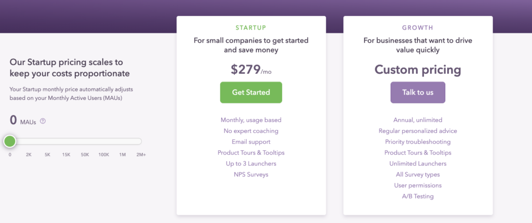Viewport: 532px width, 223px height.
Task: Click the green slider handle
Action: click(x=10, y=141)
